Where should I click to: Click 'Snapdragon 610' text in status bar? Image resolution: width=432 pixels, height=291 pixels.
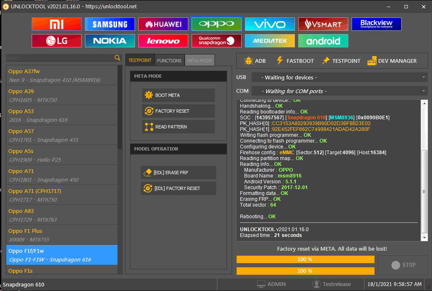pos(24,284)
